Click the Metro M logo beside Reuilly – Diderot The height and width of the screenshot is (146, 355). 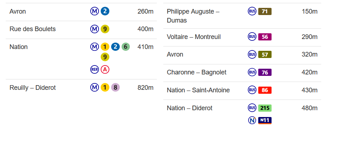(94, 87)
